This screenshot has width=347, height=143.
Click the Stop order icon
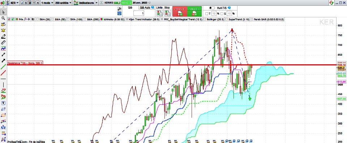pyautogui.click(x=167, y=13)
